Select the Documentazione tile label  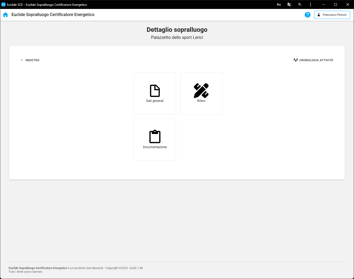click(155, 147)
